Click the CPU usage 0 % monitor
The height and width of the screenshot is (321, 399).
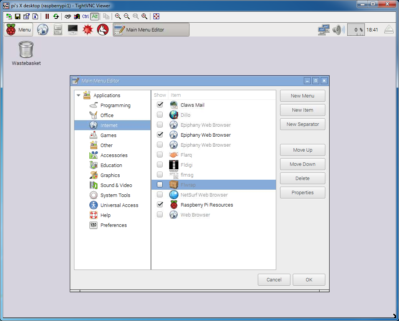[356, 30]
